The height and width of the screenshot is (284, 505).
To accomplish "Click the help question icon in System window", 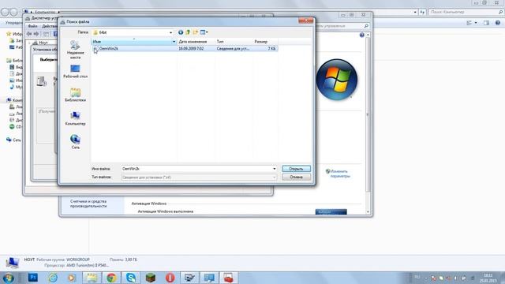I will pos(361,35).
